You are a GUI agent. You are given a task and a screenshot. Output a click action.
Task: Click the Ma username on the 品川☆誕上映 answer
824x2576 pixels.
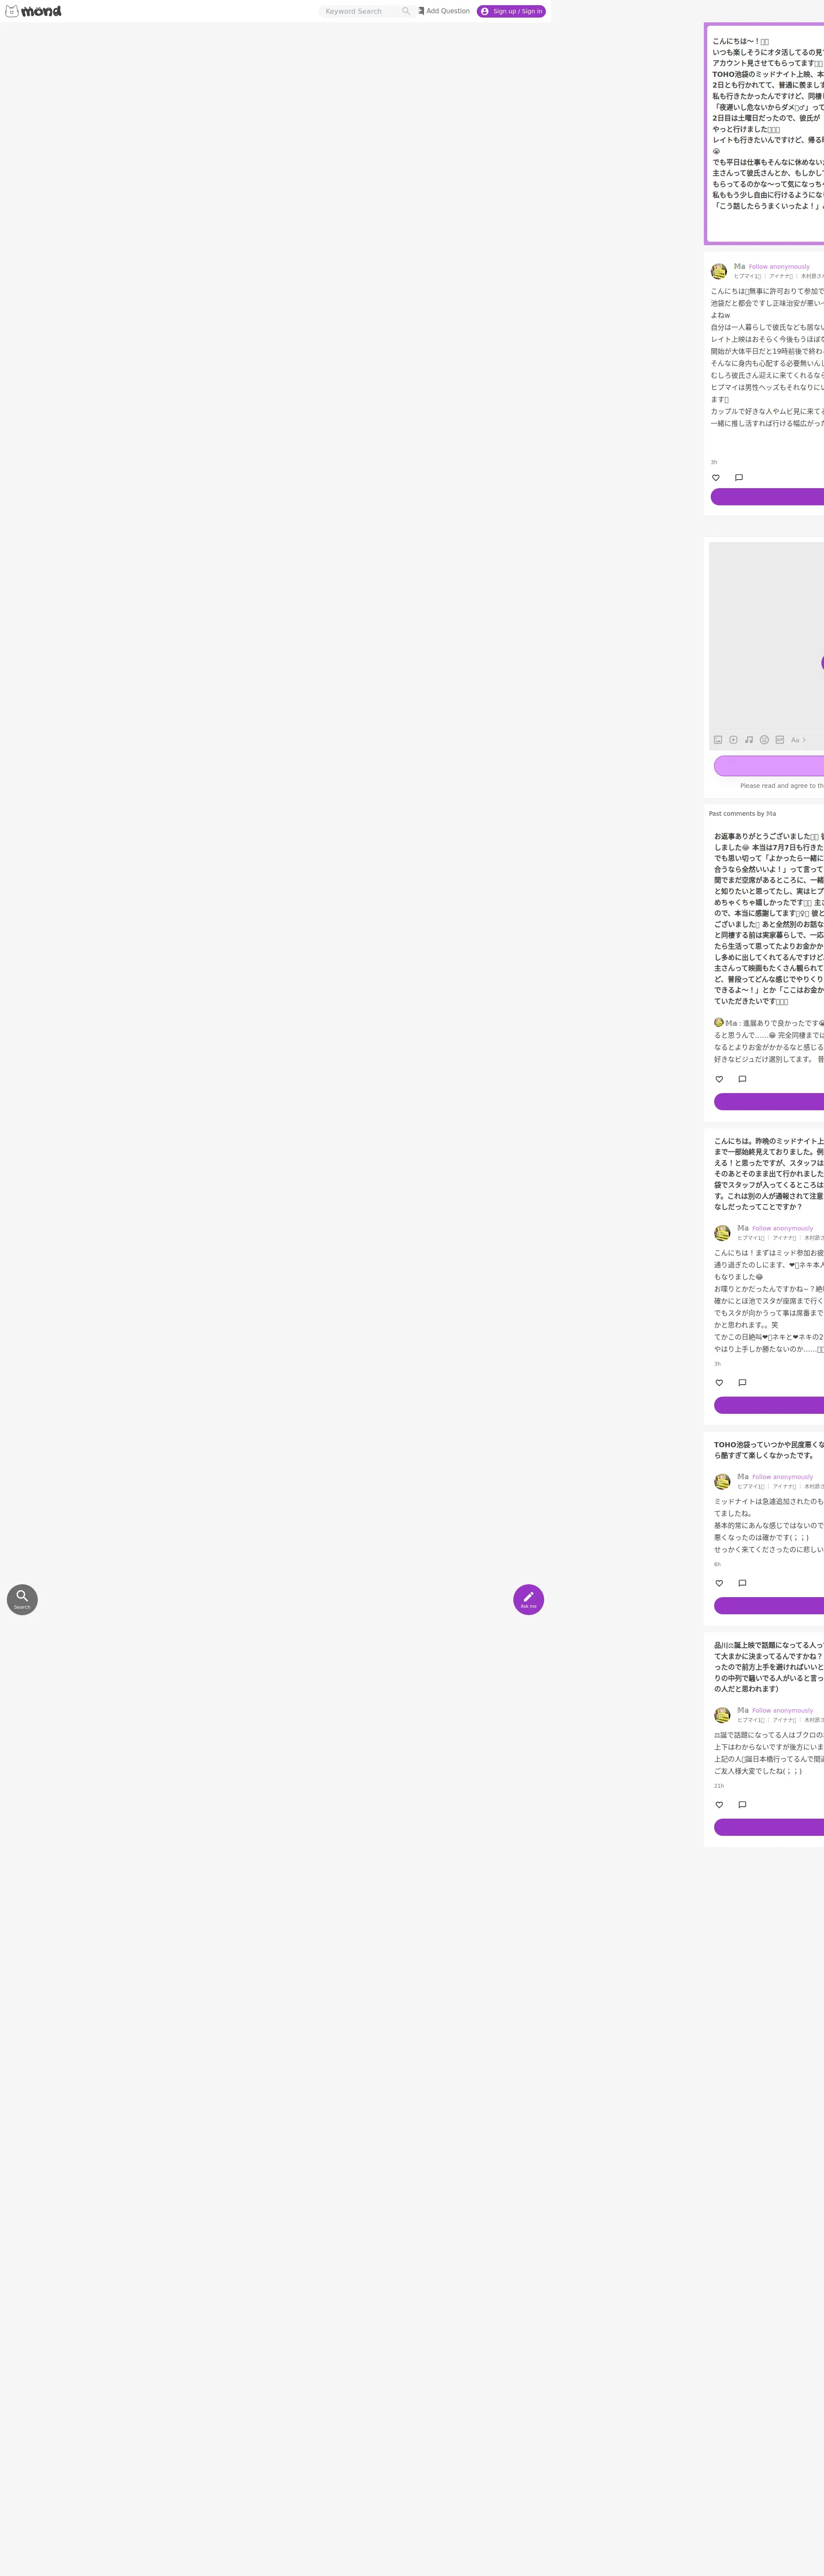[x=743, y=1711]
